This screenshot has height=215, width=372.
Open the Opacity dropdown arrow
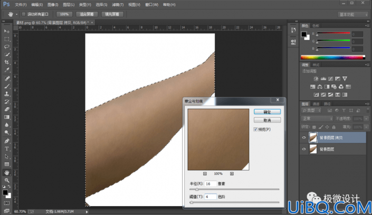click(366, 118)
